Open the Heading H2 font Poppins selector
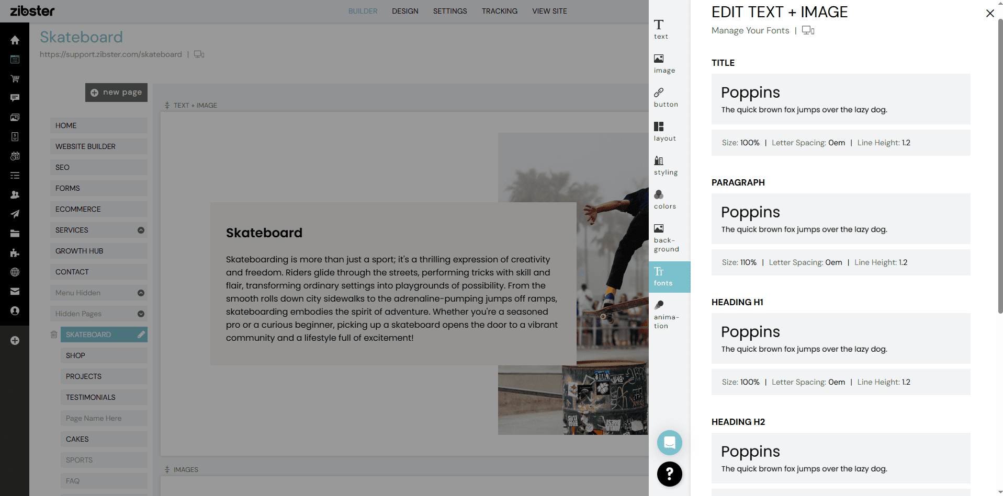Viewport: 1003px width, 496px height. click(x=841, y=458)
